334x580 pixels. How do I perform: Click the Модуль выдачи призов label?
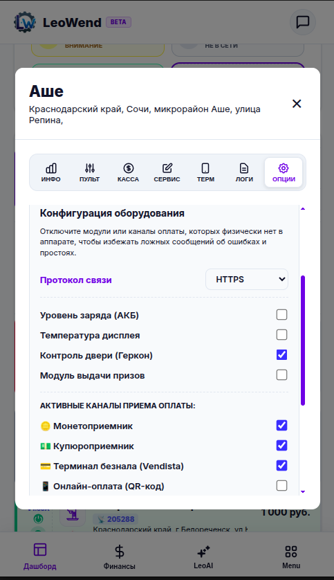click(x=93, y=375)
